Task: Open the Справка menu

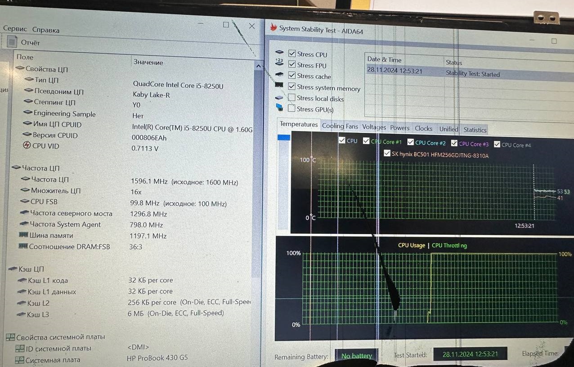Action: click(x=46, y=30)
